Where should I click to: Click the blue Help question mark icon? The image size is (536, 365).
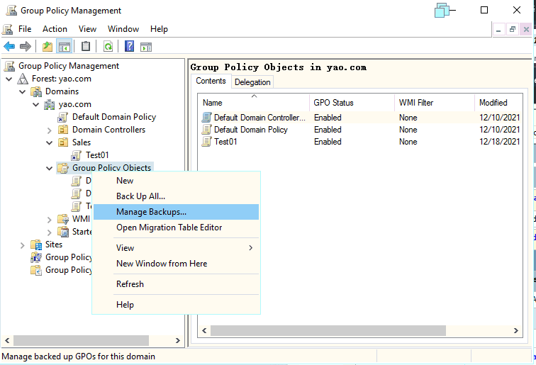coord(130,47)
